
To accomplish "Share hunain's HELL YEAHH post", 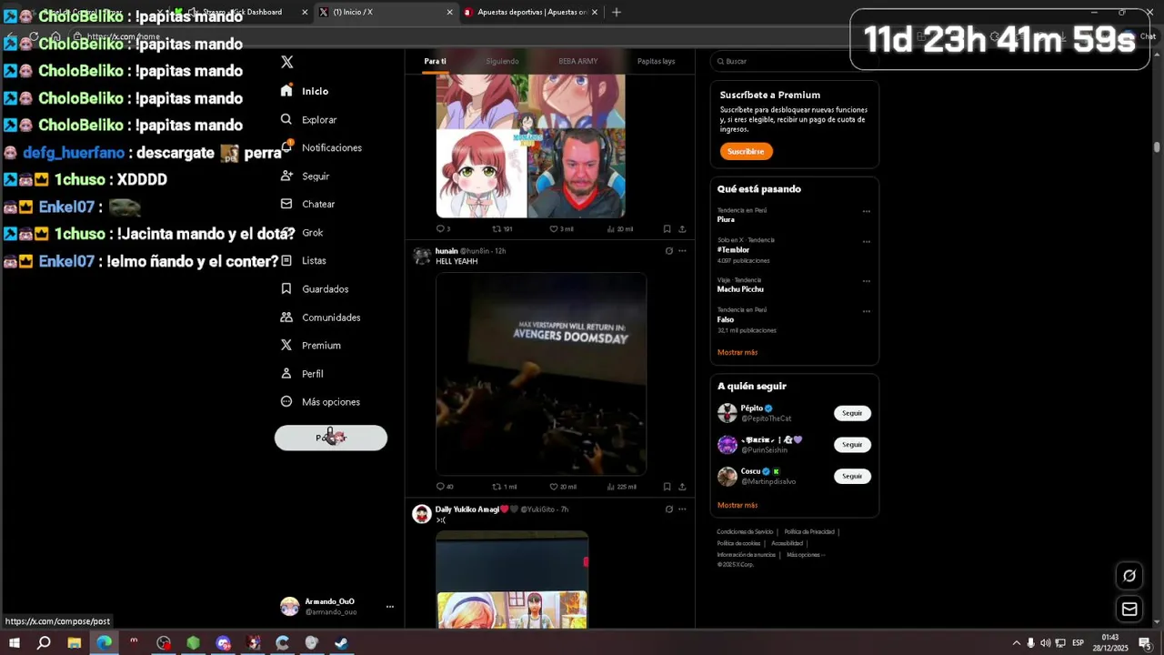I will [682, 487].
